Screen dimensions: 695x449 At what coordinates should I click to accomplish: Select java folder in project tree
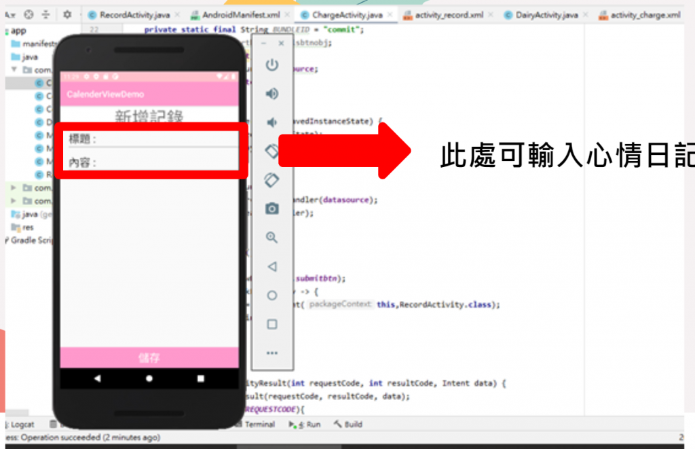(25, 57)
